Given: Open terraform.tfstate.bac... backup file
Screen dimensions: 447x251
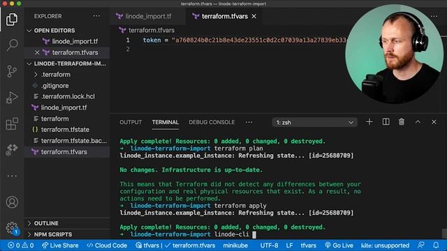Looking at the screenshot, I should click(74, 141).
